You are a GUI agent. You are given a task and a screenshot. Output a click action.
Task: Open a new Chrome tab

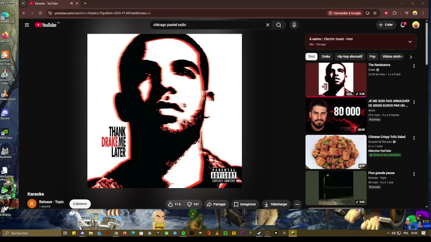click(85, 3)
